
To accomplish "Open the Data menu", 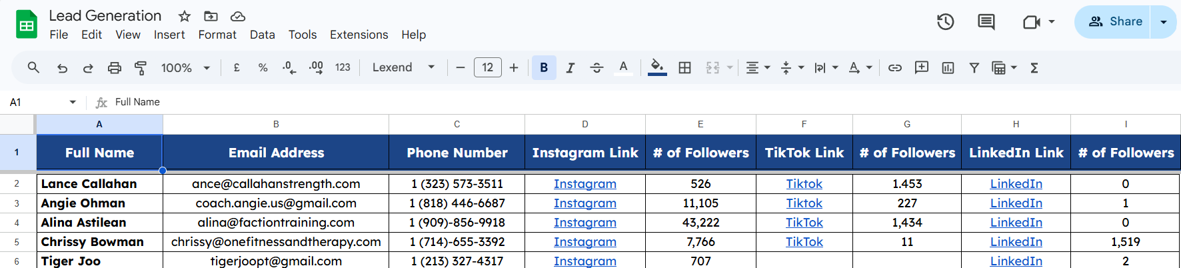I will [x=262, y=35].
